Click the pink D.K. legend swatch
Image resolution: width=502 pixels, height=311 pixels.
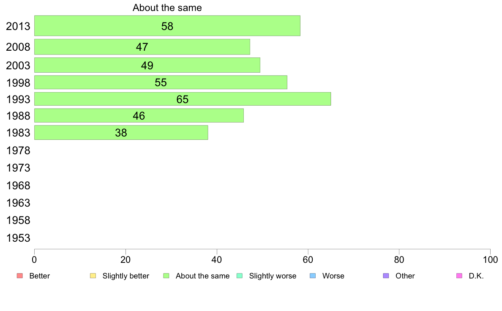point(459,276)
